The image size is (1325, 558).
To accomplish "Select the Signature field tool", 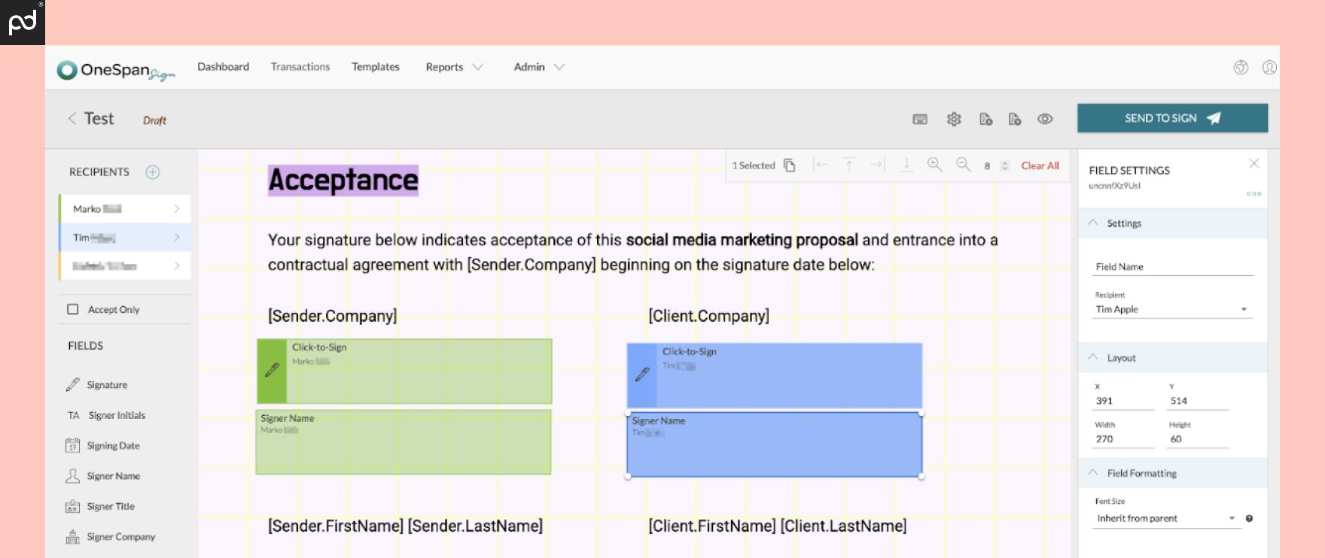I will click(96, 385).
